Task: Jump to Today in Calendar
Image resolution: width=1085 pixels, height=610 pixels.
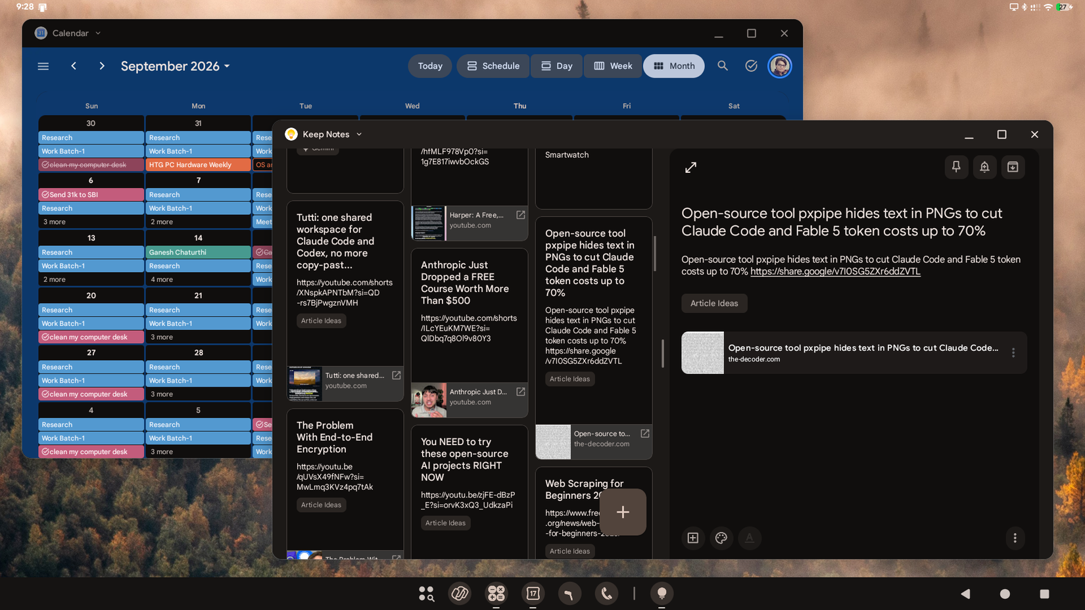Action: click(x=430, y=66)
